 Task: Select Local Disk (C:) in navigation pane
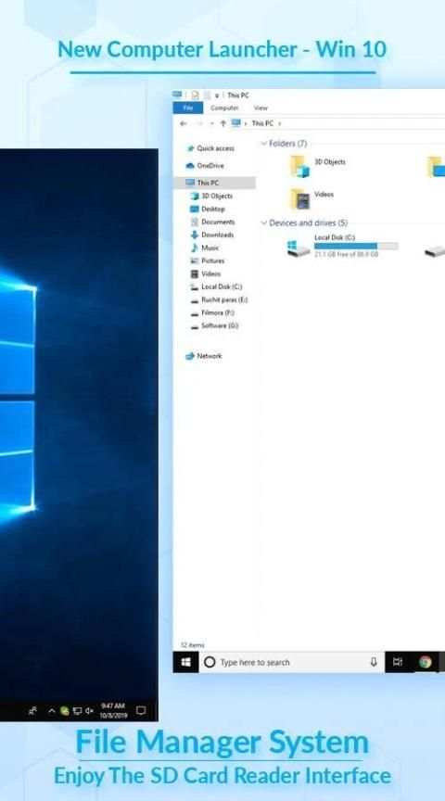coord(216,286)
